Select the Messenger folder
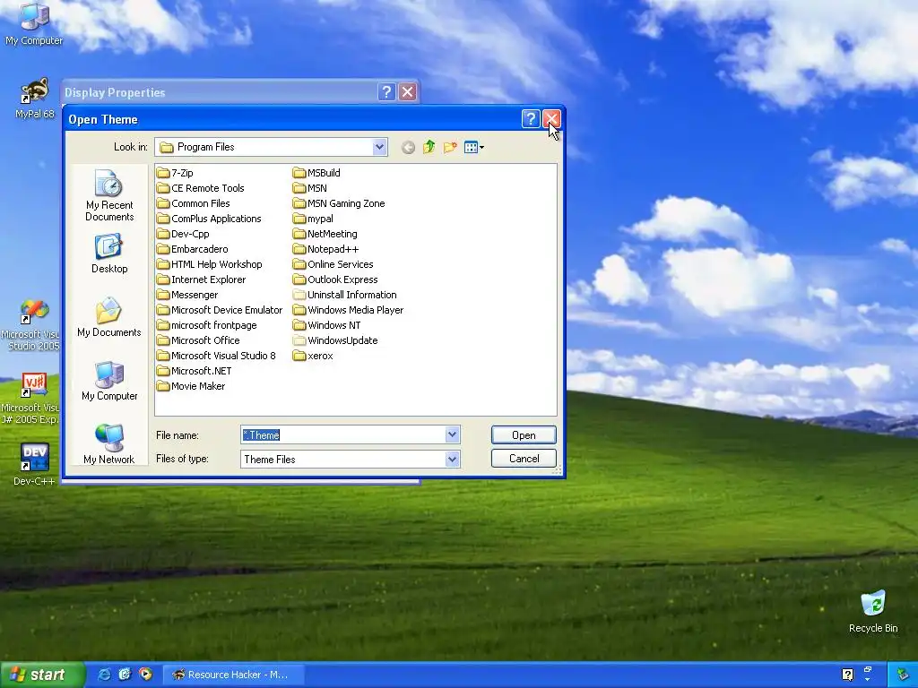This screenshot has width=918, height=688. click(187, 295)
